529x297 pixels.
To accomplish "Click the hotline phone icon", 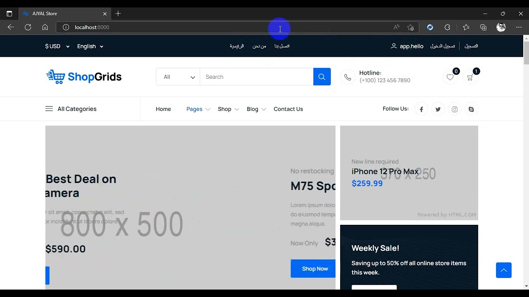I will [348, 77].
